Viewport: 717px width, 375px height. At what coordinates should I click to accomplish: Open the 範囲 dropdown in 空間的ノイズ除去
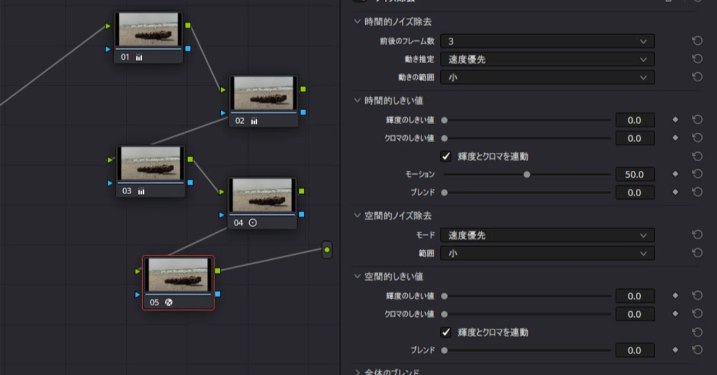point(547,253)
